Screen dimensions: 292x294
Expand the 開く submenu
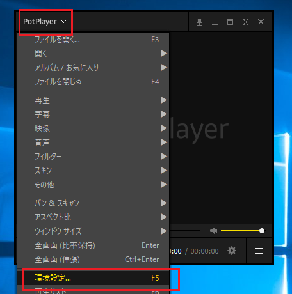93,54
